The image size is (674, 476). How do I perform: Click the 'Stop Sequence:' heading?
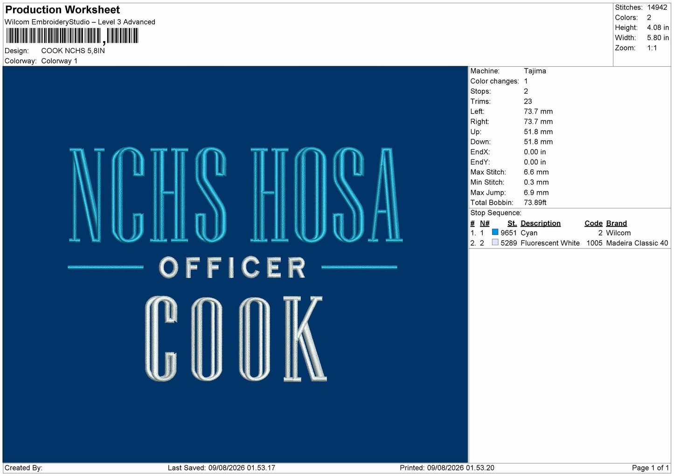pos(495,213)
